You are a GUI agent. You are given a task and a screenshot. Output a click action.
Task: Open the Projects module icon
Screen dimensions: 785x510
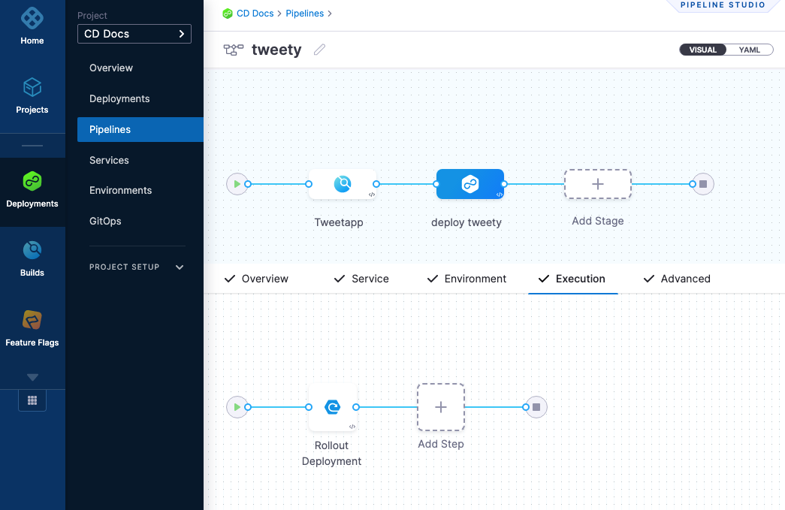(32, 89)
